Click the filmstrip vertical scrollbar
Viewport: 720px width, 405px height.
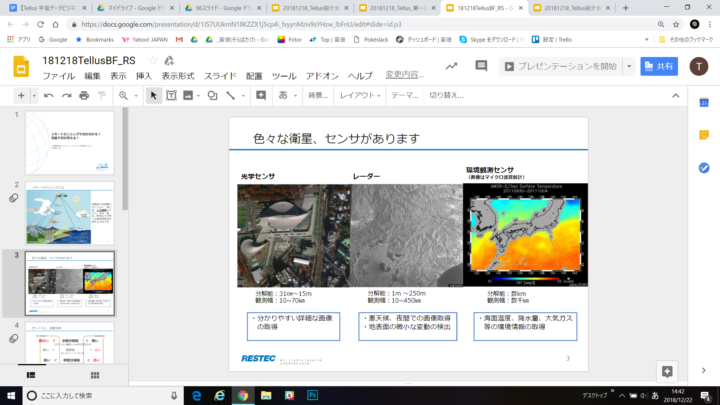tap(125, 159)
